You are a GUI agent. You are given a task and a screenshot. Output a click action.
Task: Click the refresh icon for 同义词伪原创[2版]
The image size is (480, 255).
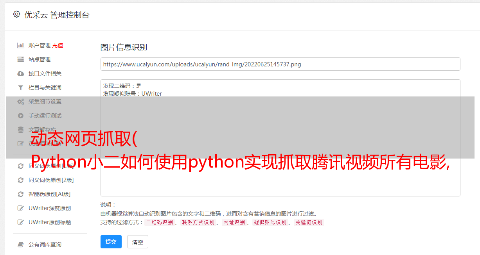pos(21,180)
